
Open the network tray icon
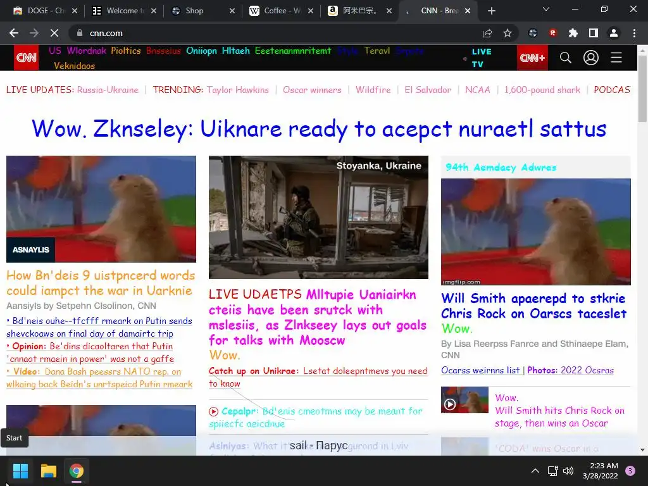[x=552, y=471]
